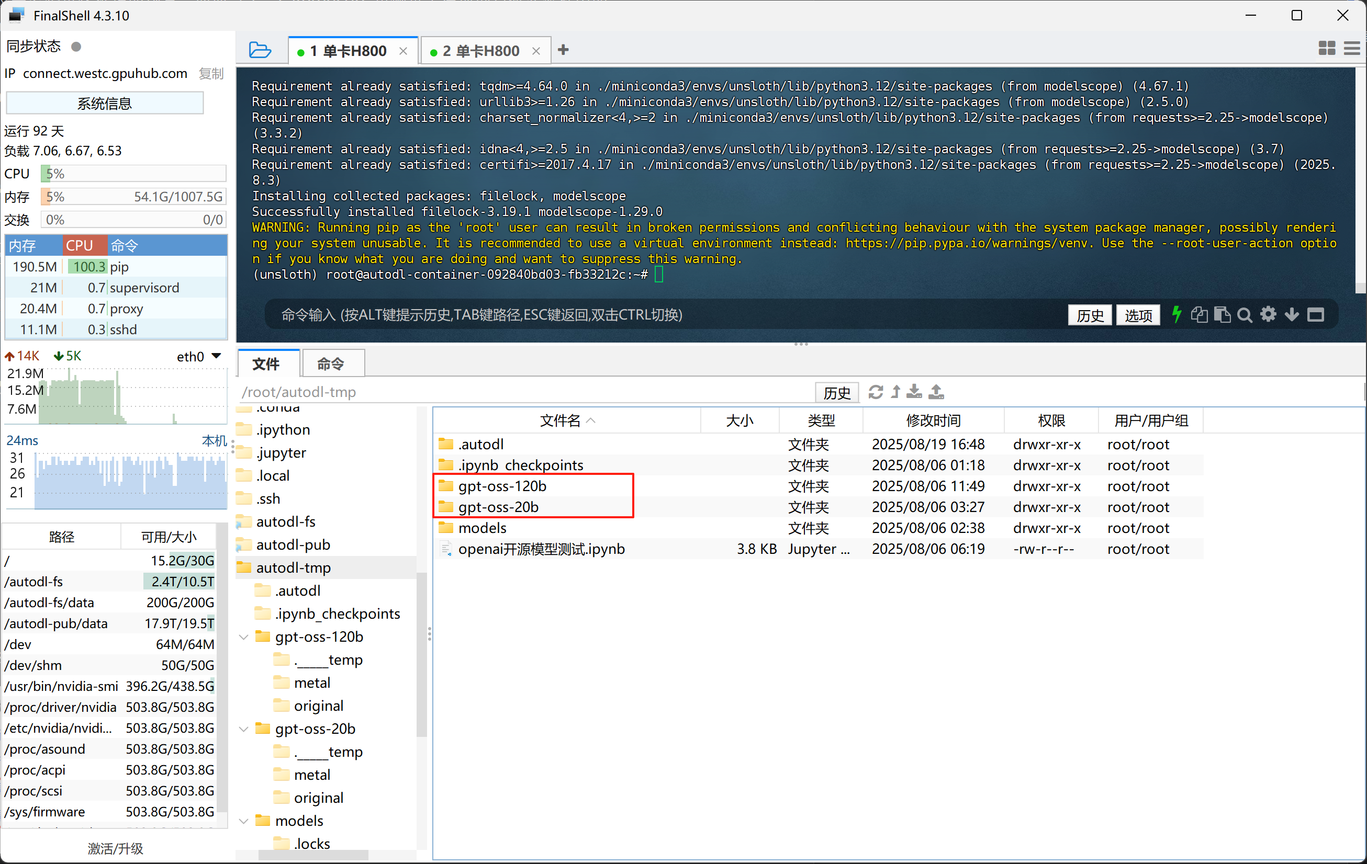Open the connection manager folder icon

[x=260, y=51]
